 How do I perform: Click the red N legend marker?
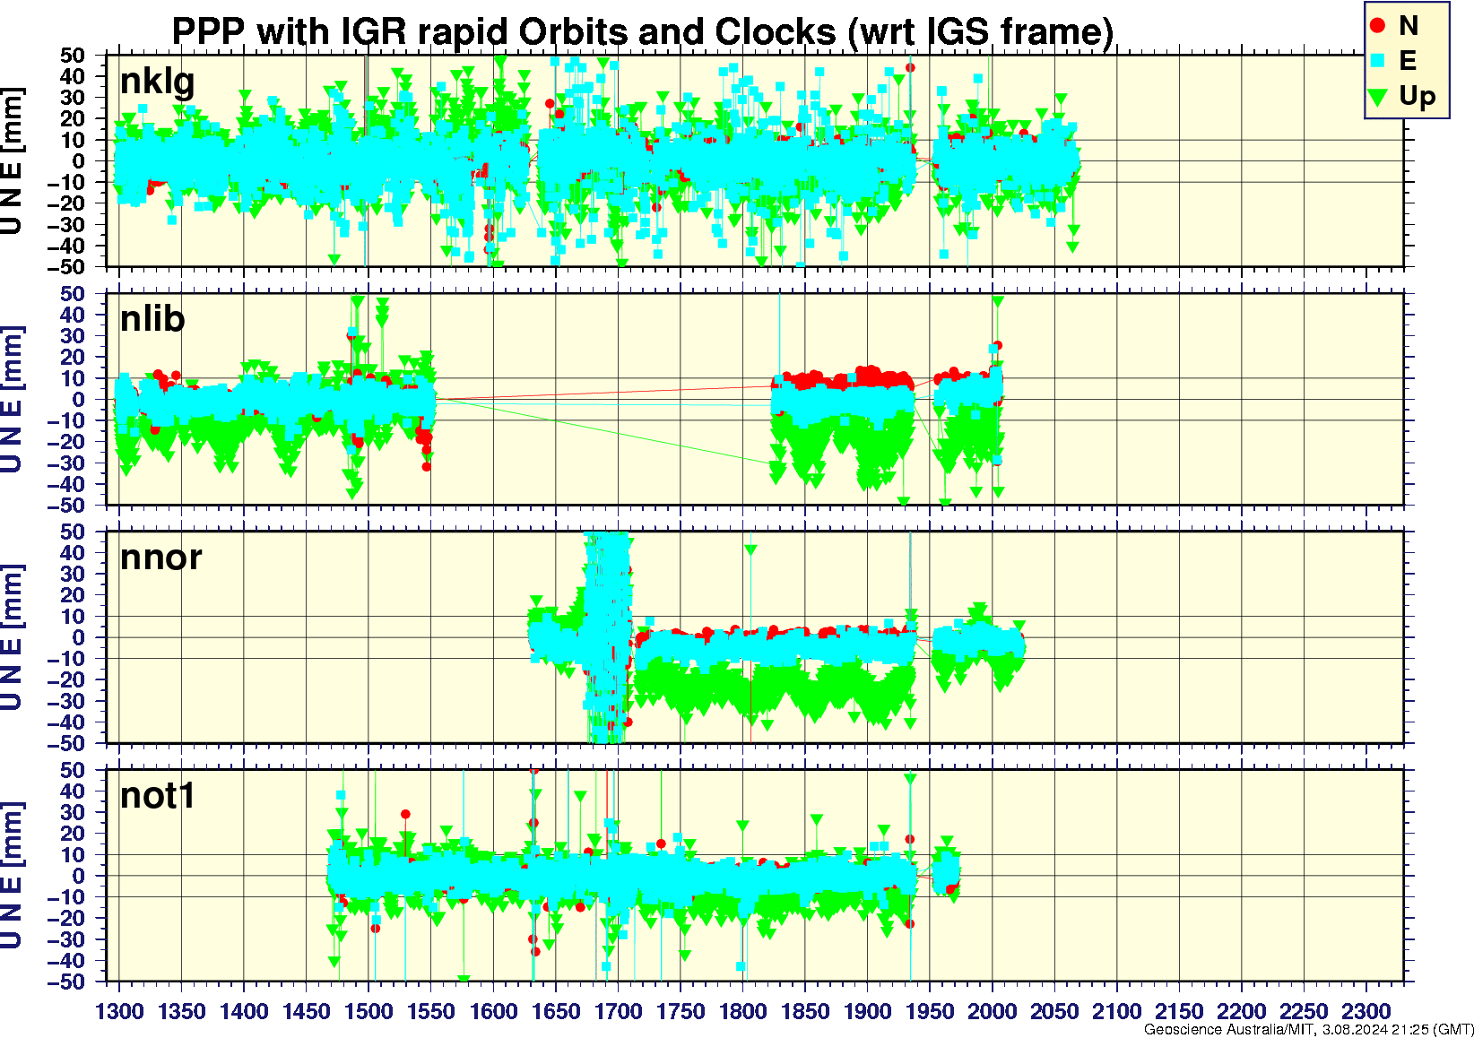click(1378, 26)
